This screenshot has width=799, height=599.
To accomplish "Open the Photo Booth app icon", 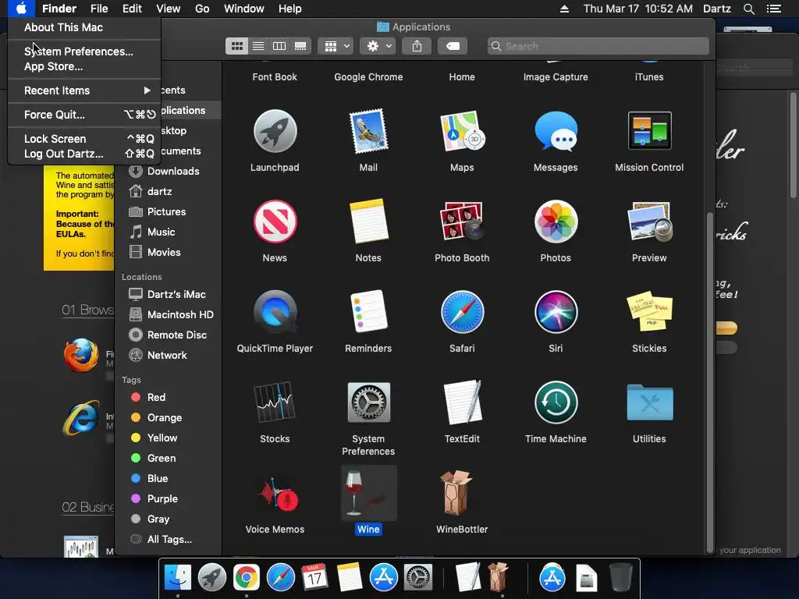I will (462, 222).
